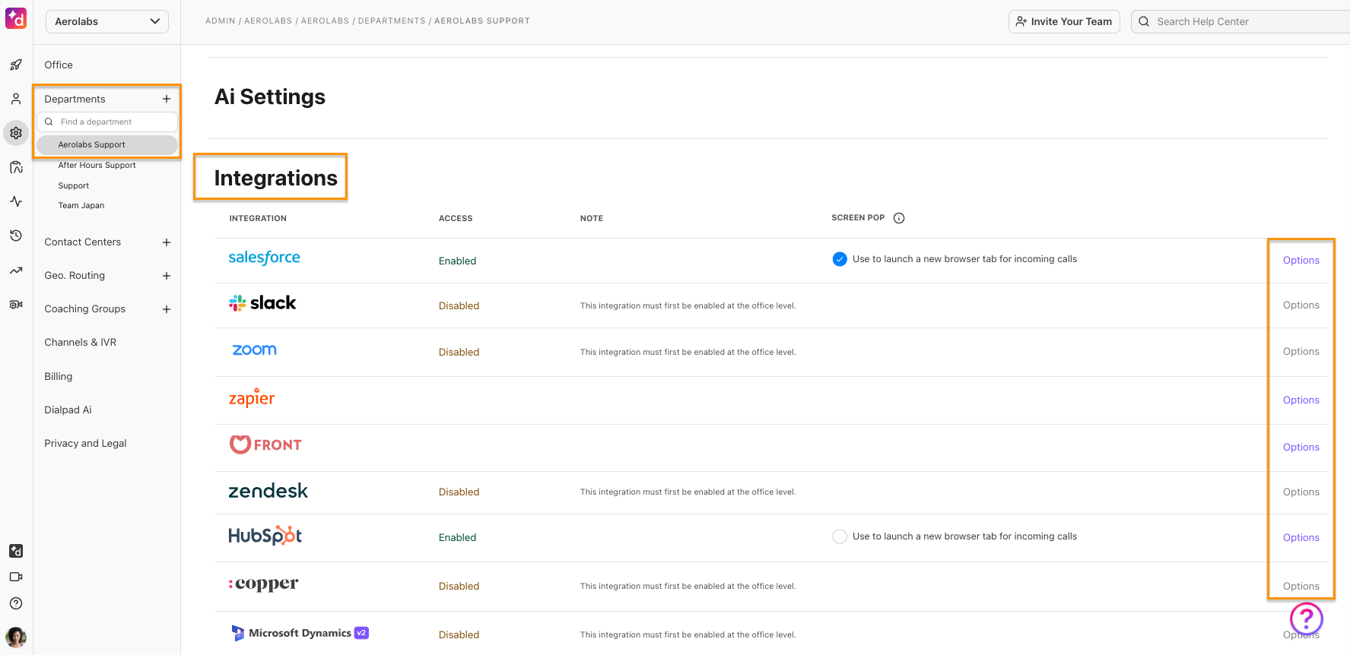Open the user avatar profile picture

coord(16,637)
